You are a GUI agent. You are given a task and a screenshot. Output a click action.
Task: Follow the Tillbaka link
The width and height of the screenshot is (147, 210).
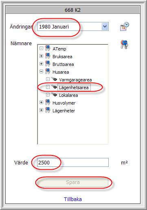point(73,199)
